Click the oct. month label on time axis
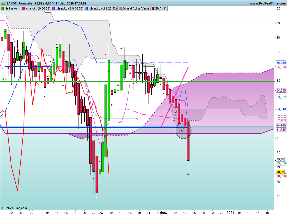The height and width of the screenshot is (215, 287). click(33, 213)
